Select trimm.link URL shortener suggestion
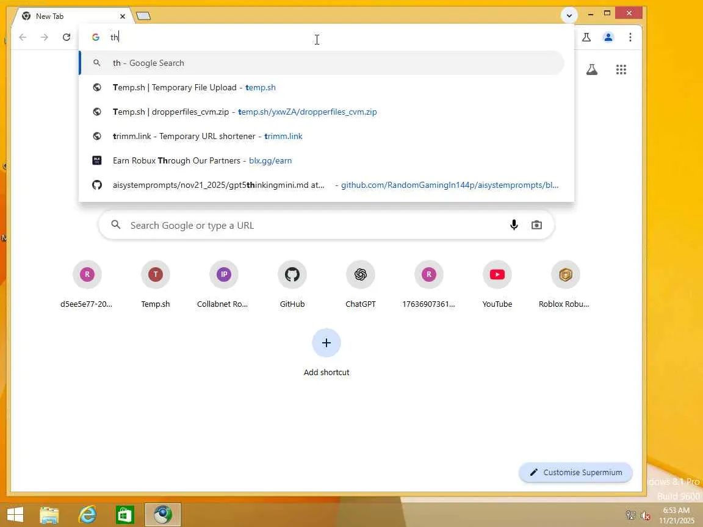703x527 pixels. 322,136
